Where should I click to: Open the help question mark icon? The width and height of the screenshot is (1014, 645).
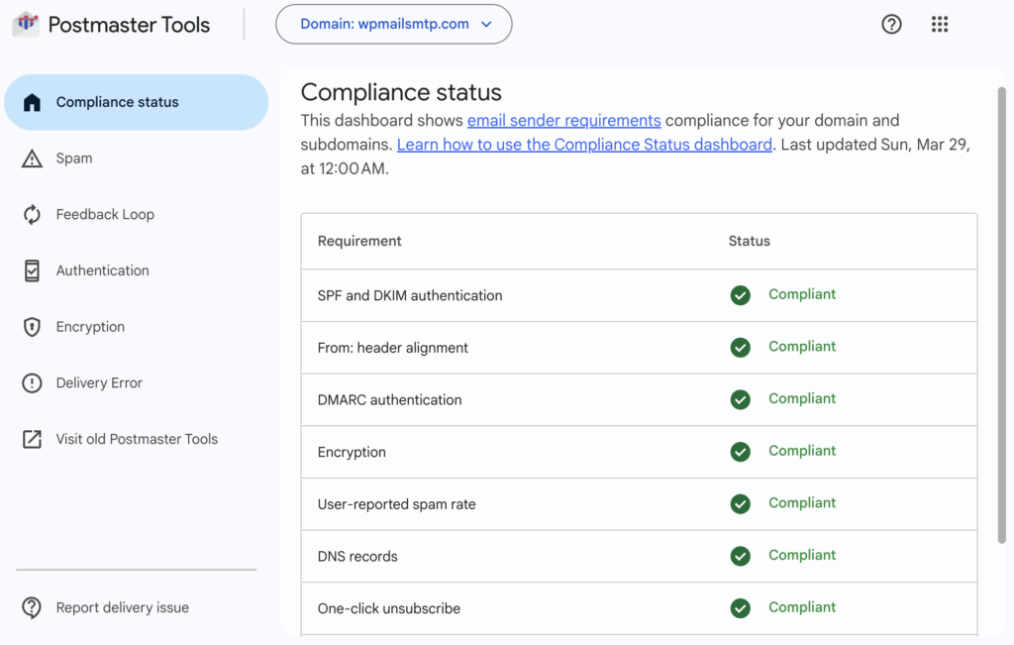(x=891, y=25)
